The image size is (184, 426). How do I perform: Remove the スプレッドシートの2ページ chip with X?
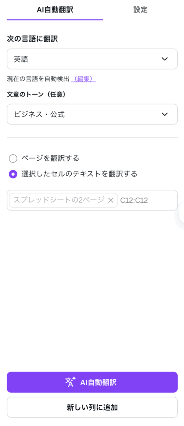point(111,201)
